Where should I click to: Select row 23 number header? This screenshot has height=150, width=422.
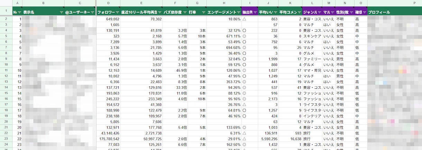6,139
